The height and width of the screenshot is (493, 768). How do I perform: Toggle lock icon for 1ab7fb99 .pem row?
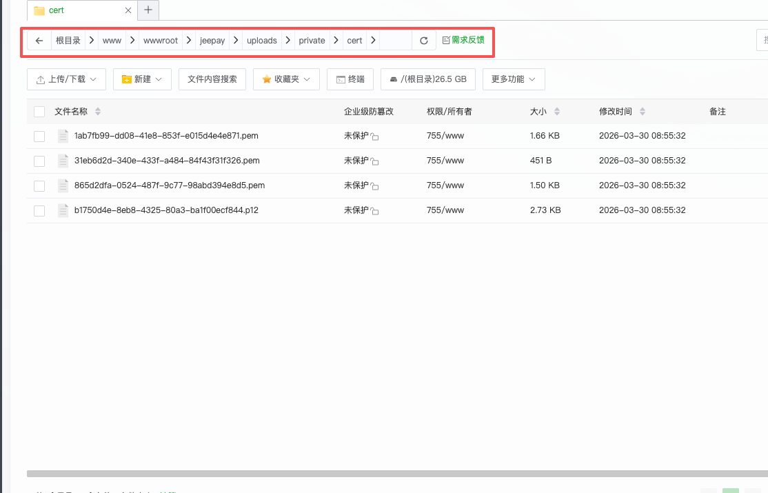[375, 137]
